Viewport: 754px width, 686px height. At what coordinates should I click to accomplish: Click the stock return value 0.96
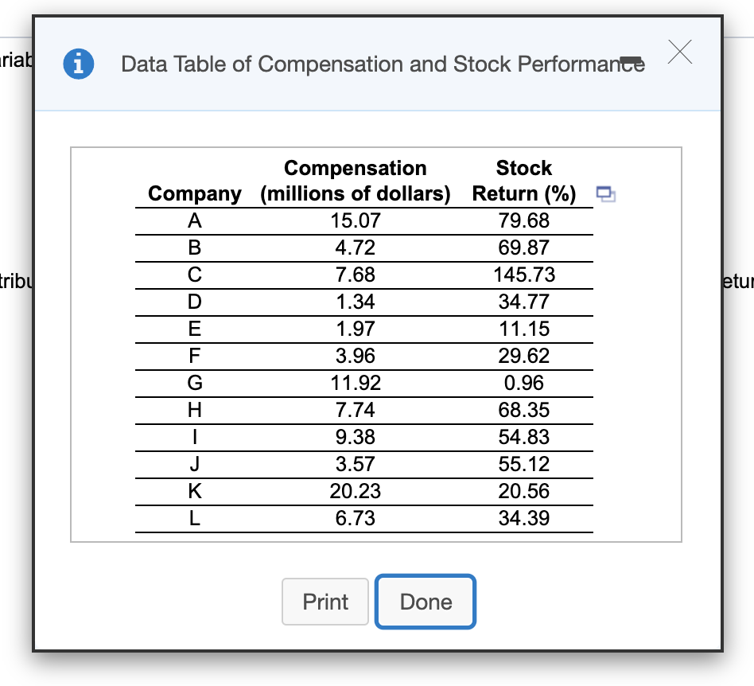pyautogui.click(x=523, y=384)
